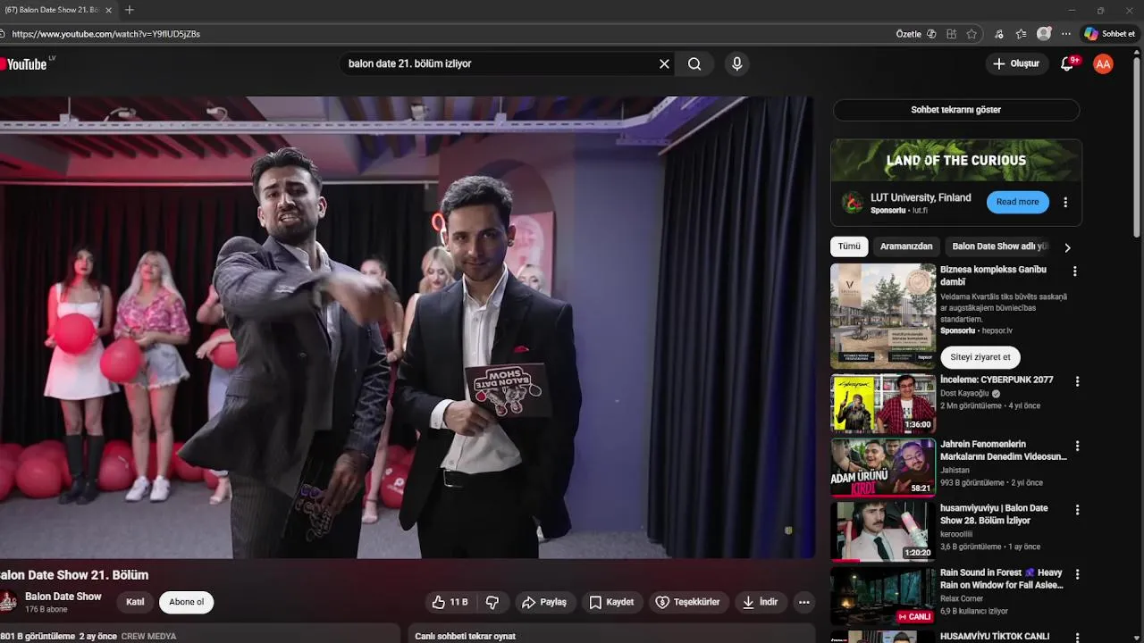1144x643 pixels.
Task: Open the CYBERPUNK 2077 video thumbnail
Action: pos(883,403)
